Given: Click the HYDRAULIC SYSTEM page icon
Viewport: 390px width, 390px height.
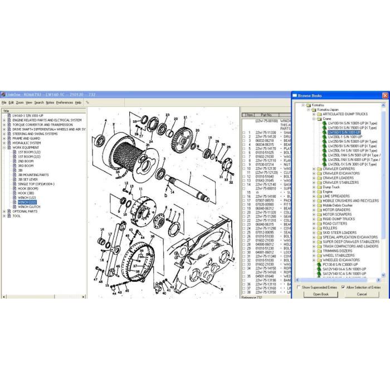Looking at the screenshot, I should tap(9, 143).
